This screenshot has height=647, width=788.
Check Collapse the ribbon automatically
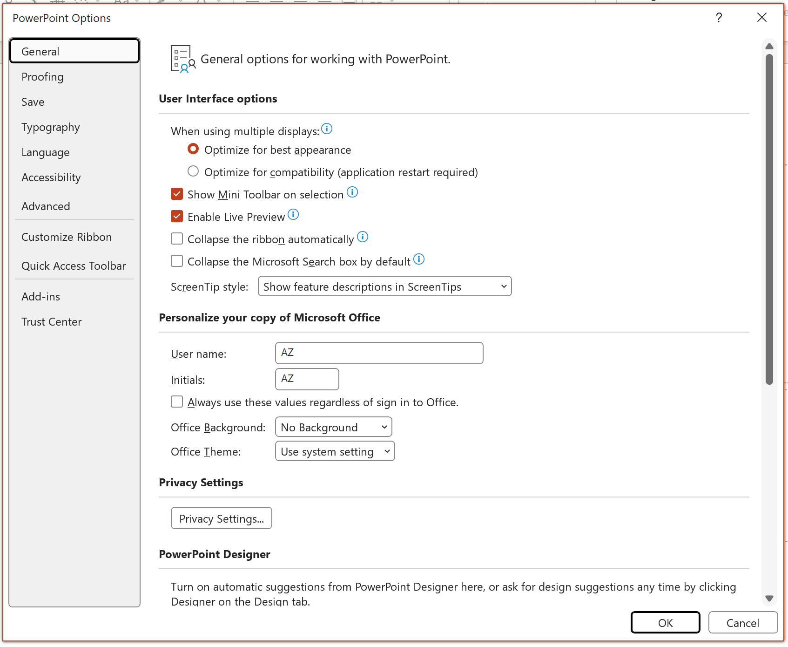click(x=177, y=238)
